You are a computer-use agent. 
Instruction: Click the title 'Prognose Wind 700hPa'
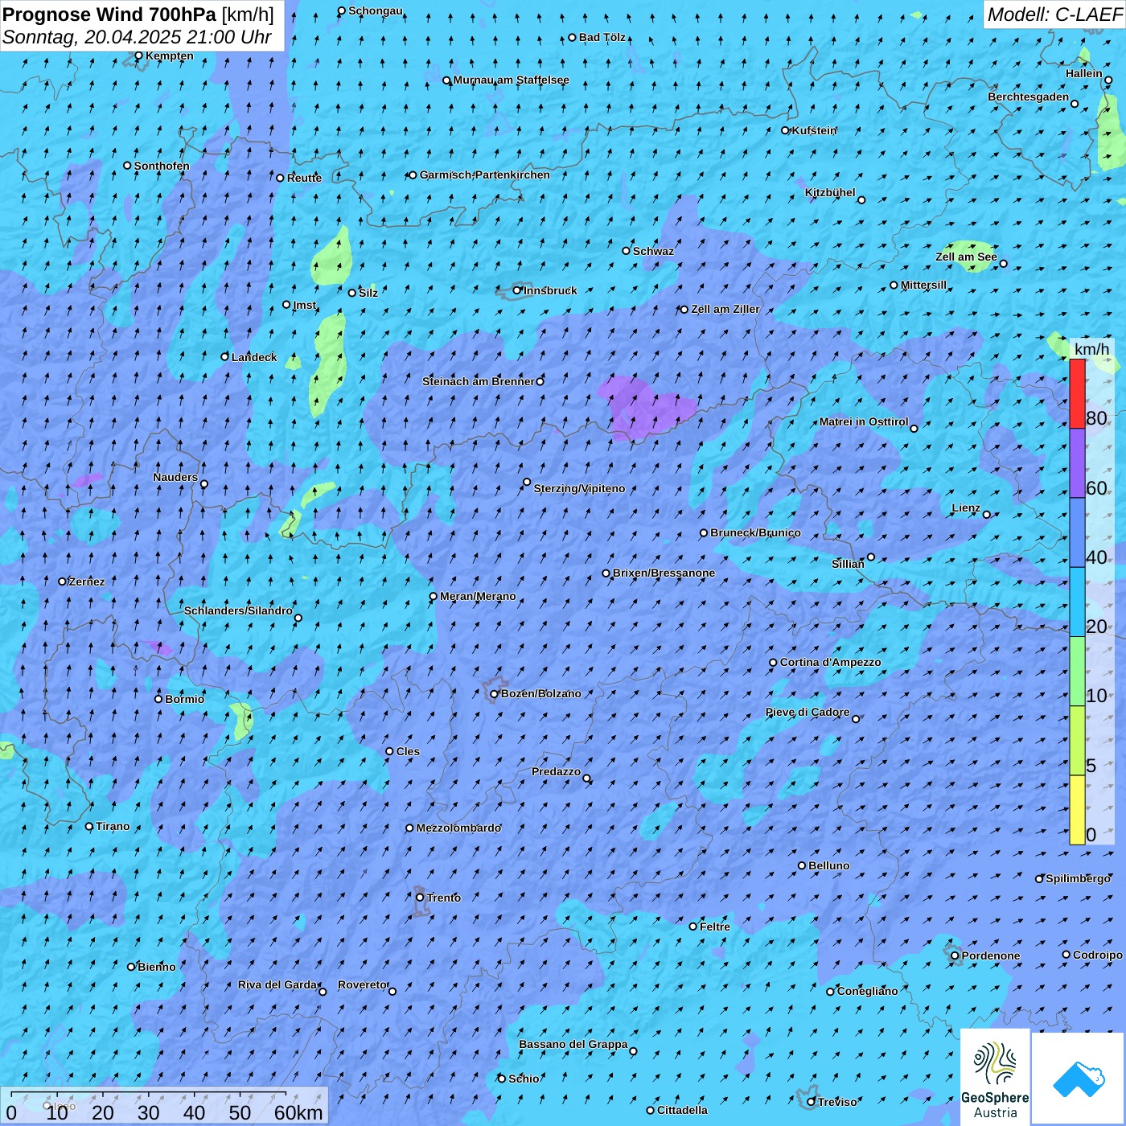(x=109, y=14)
